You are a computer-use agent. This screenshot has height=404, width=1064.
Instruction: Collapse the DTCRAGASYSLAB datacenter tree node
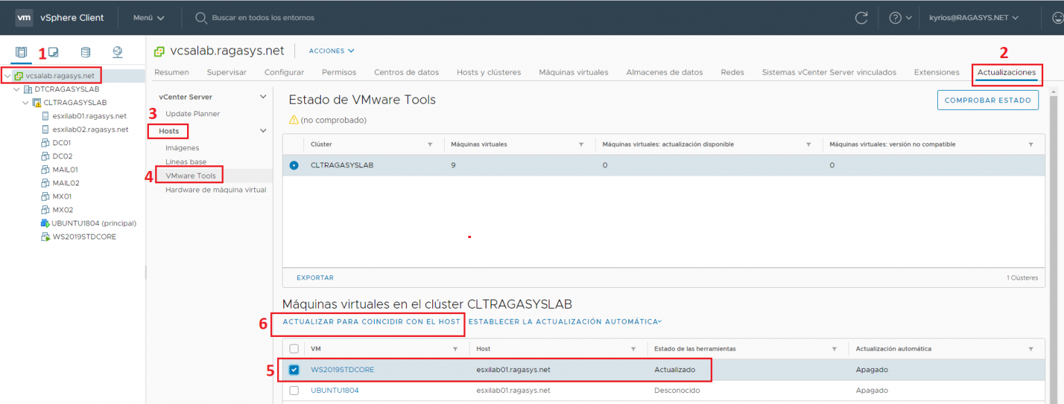[x=15, y=89]
